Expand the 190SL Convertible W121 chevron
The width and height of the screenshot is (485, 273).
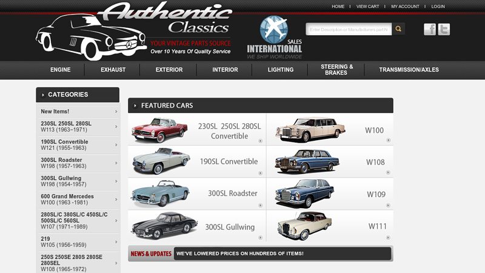tap(116, 145)
